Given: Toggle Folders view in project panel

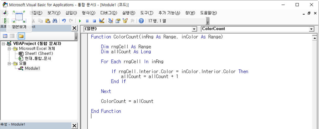Looking at the screenshot, I should 21,36.
